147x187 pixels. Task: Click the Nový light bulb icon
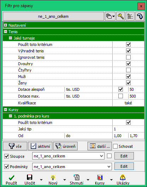pos(53,177)
